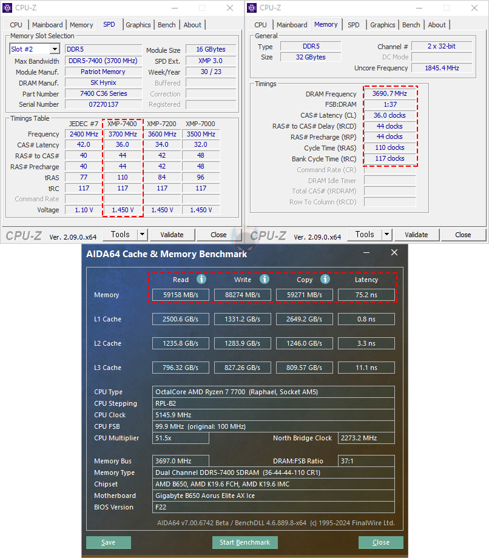Open Graphics tab in right CPU-Z
The image size is (489, 558).
point(383,25)
